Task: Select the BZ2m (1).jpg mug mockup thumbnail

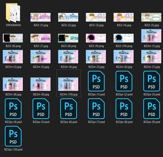Action: pyautogui.click(x=151, y=36)
